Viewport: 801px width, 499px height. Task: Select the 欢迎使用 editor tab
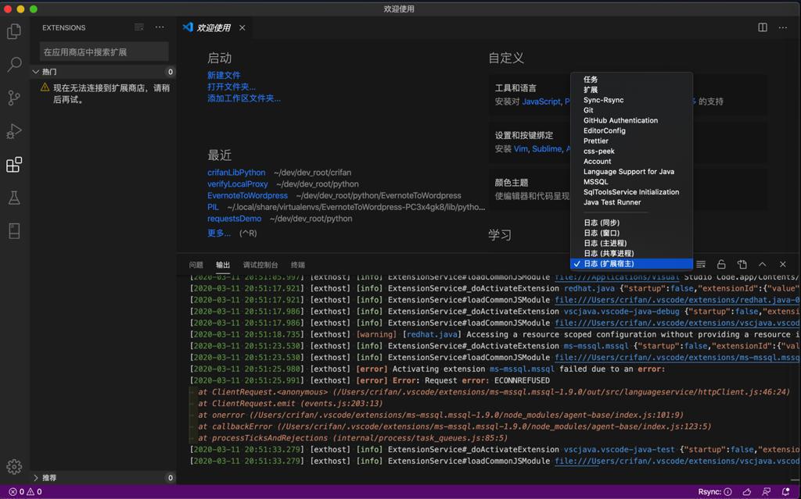point(214,27)
